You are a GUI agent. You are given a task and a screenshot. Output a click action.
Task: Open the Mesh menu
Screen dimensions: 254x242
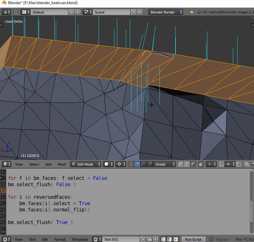pos(62,164)
